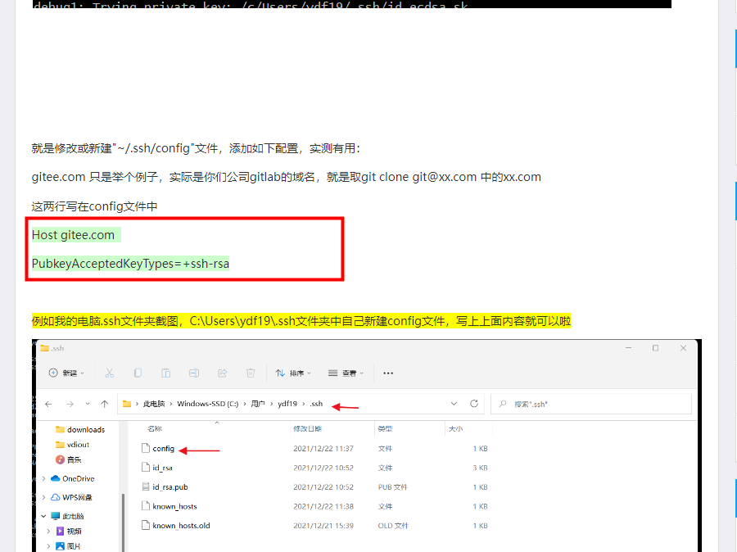The image size is (737, 552).
Task: Click the back navigation arrow
Action: (x=48, y=403)
